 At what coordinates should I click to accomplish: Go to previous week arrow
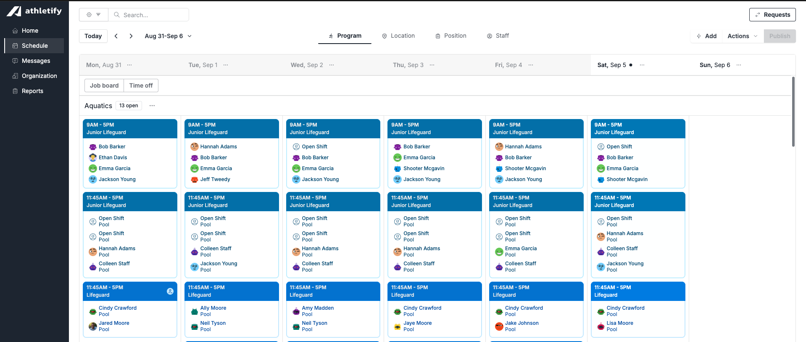click(x=116, y=36)
